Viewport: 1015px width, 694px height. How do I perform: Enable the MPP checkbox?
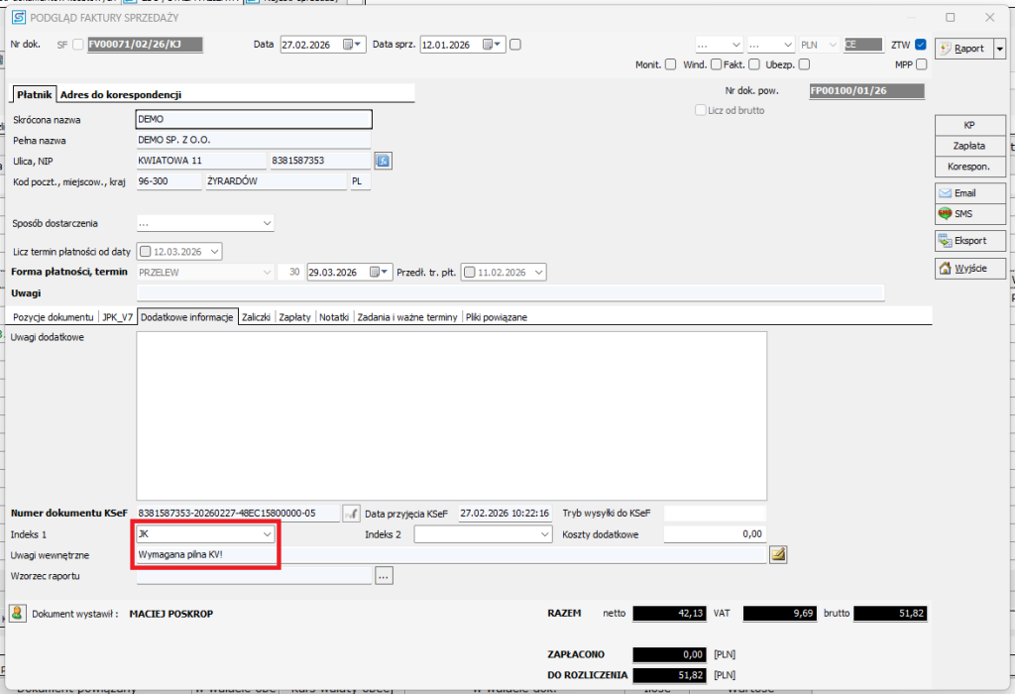(921, 64)
